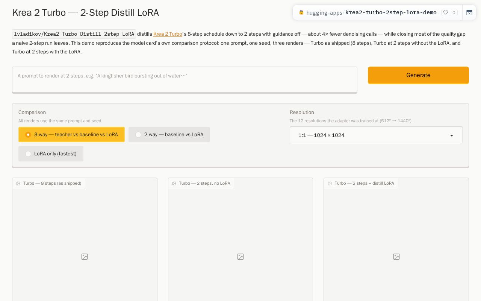
Task: Click placeholder image icon in no LoRA panel
Action: (x=240, y=257)
